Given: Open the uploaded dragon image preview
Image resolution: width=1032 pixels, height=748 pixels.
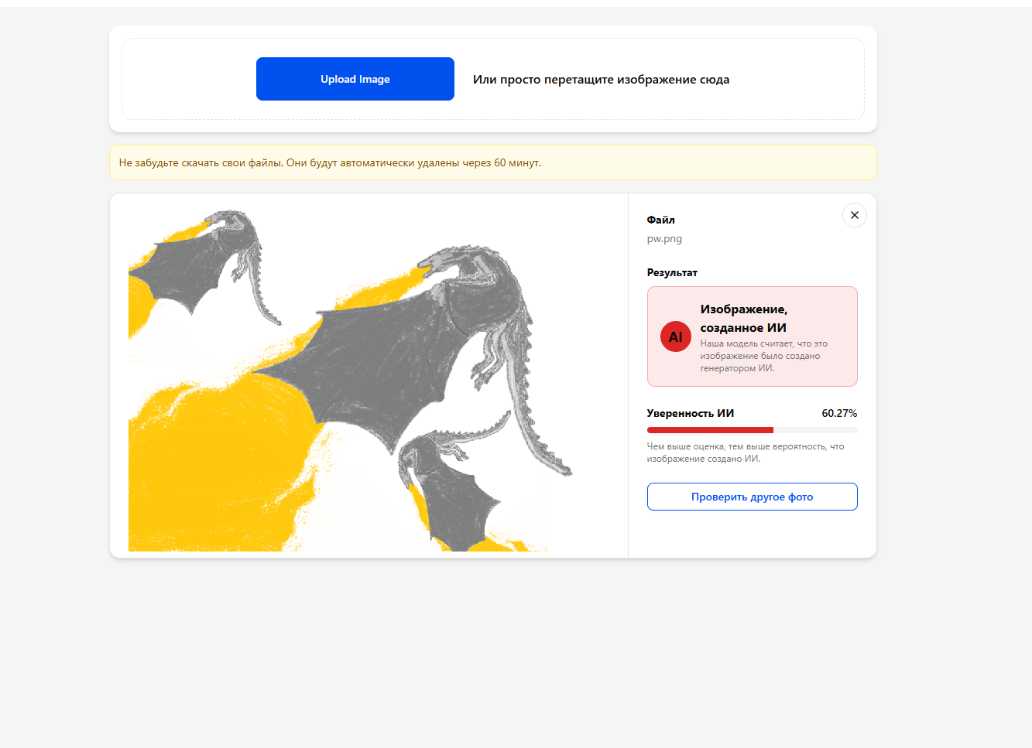Looking at the screenshot, I should coord(351,379).
